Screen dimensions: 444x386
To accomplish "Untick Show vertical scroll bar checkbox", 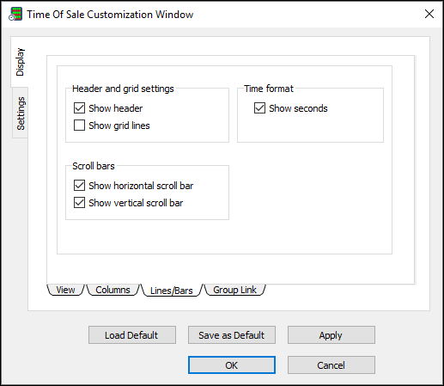I will [x=79, y=203].
